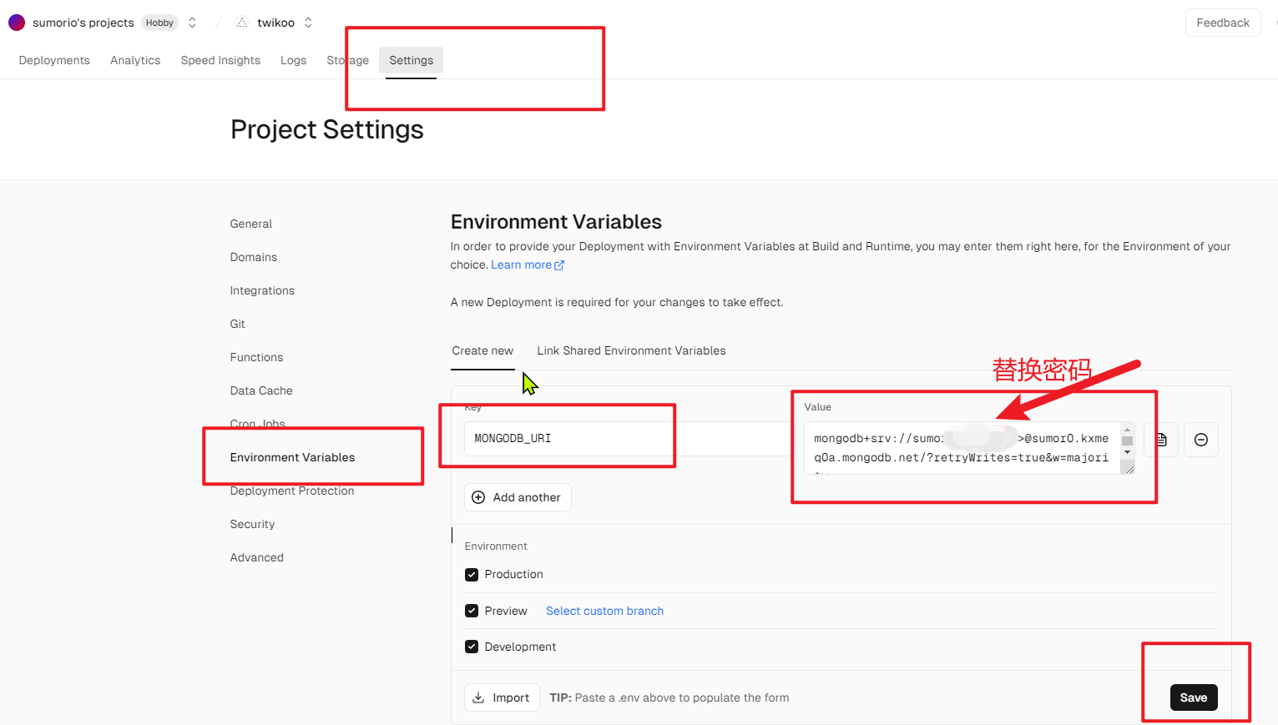The image size is (1278, 725).
Task: Switch to the Deployments tab
Action: [54, 60]
